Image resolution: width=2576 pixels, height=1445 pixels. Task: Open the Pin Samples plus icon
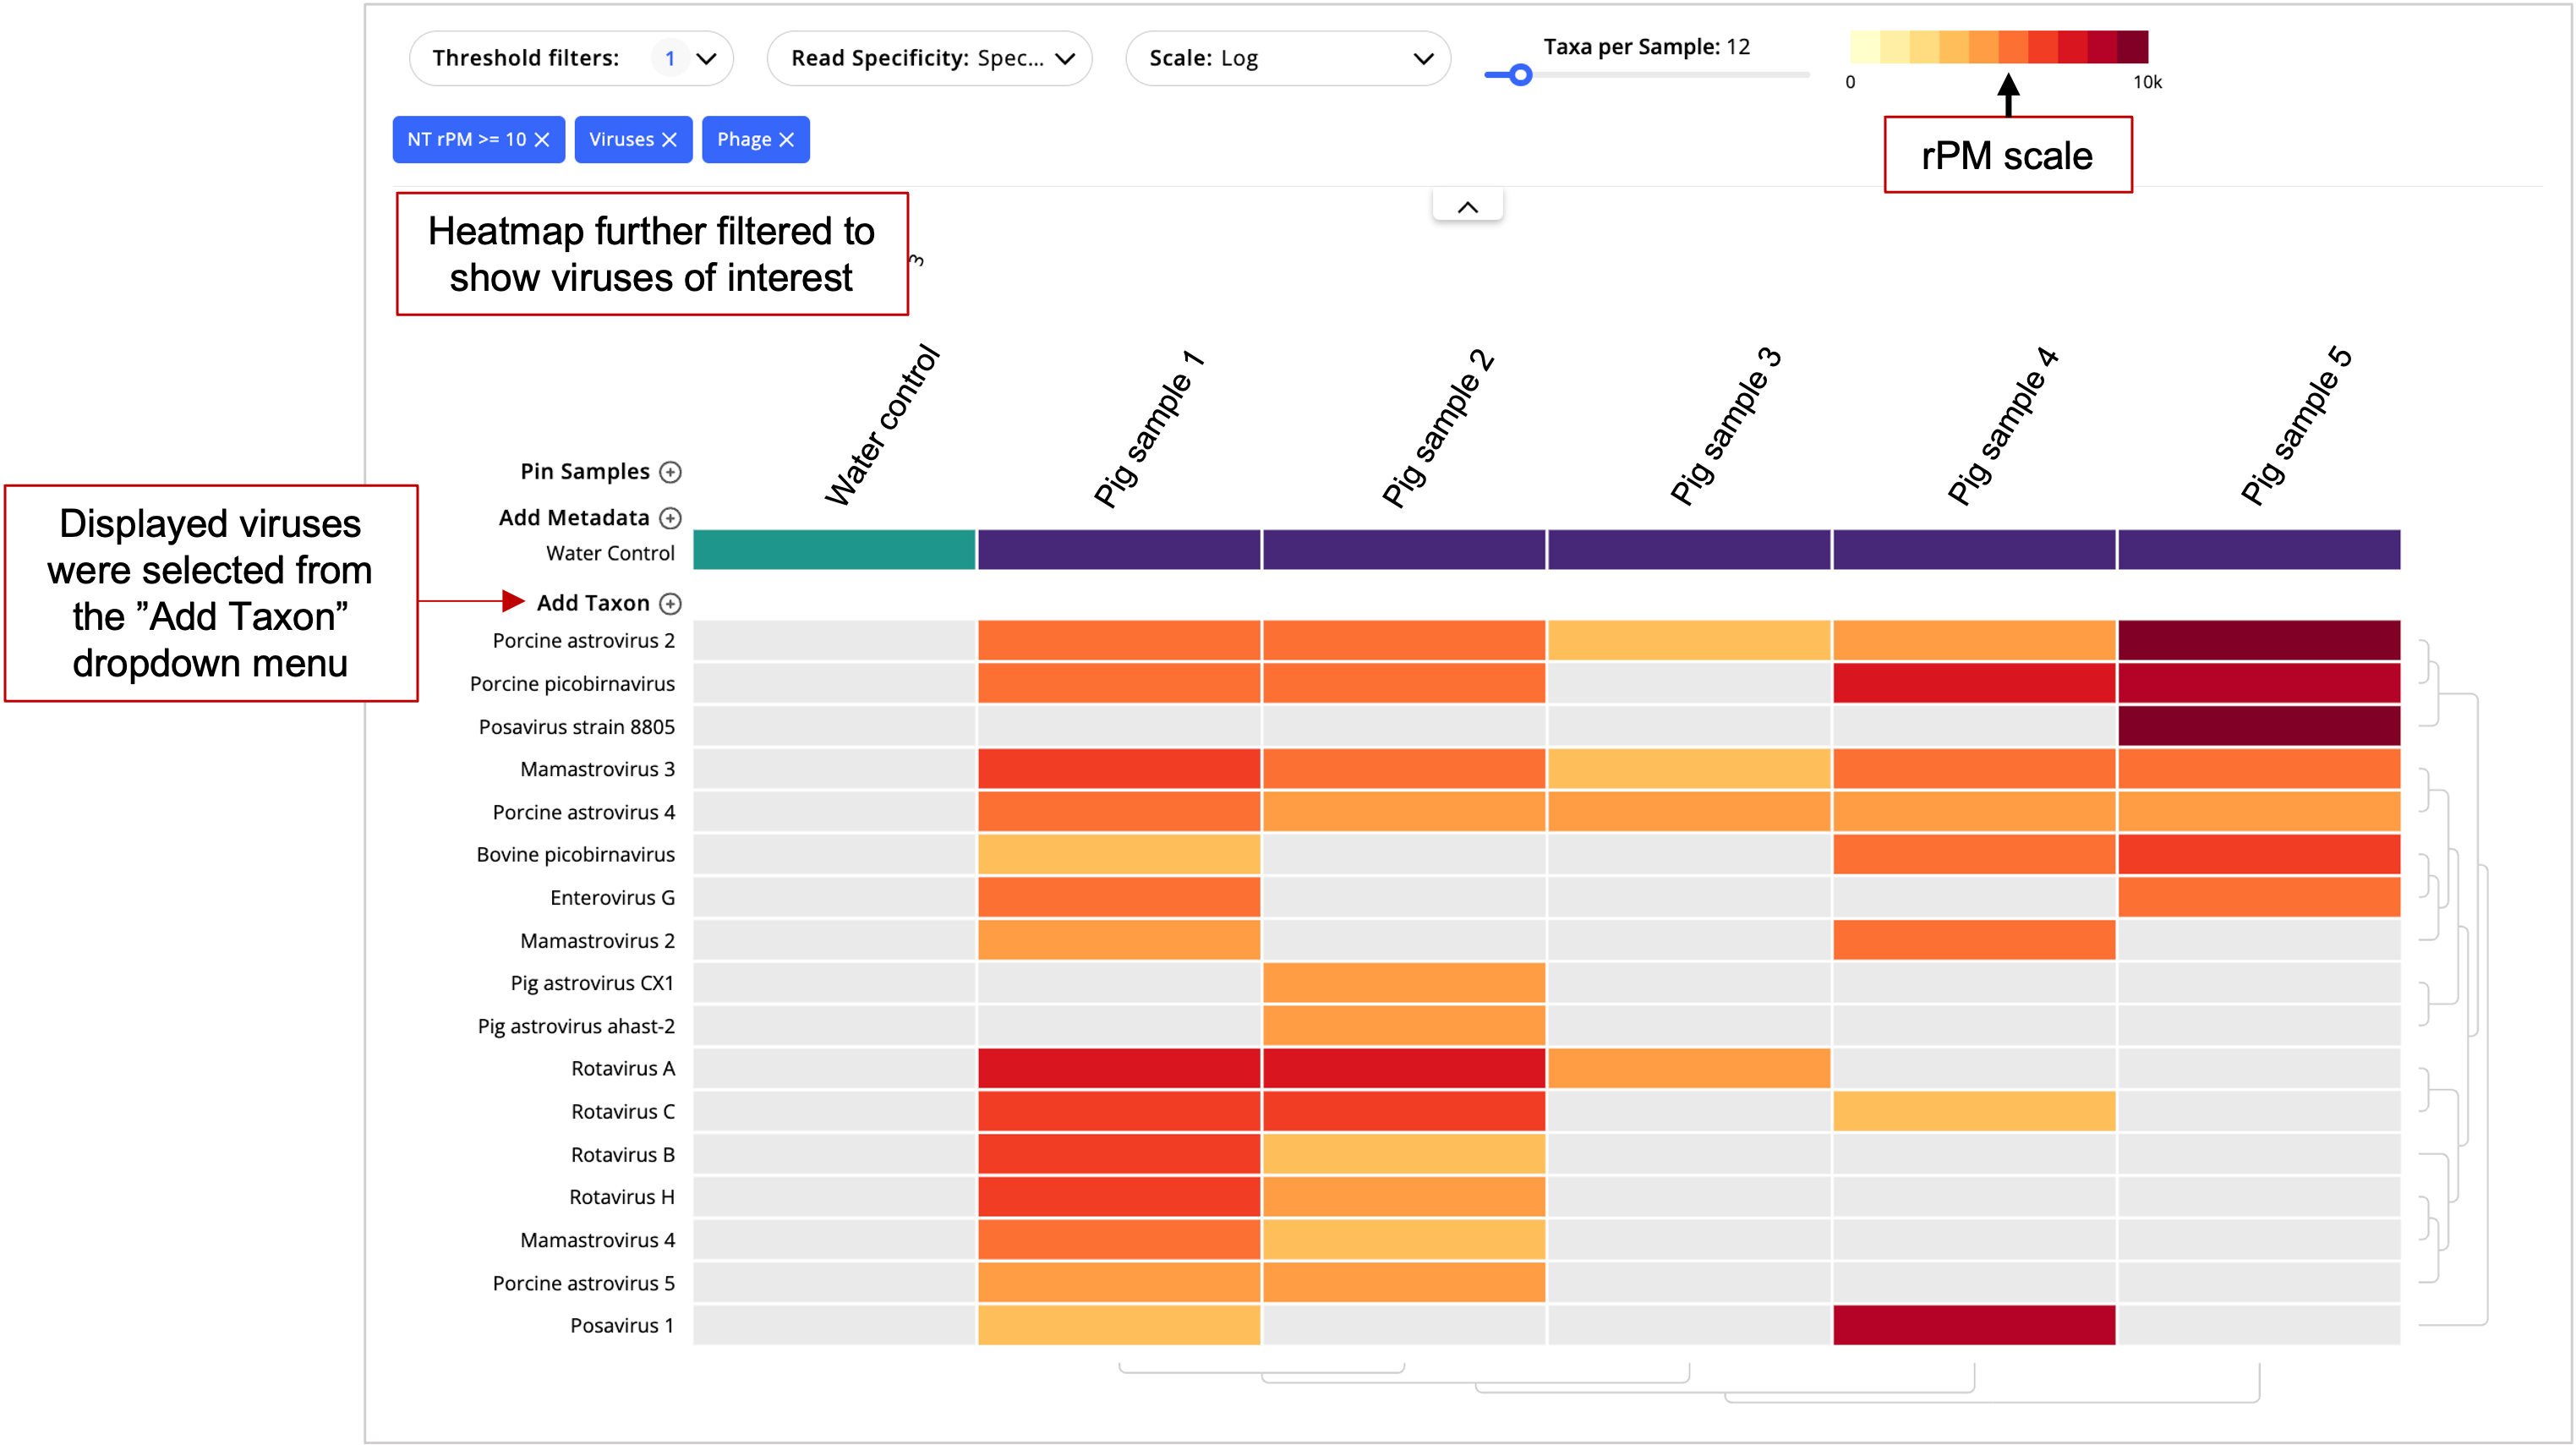[x=672, y=471]
